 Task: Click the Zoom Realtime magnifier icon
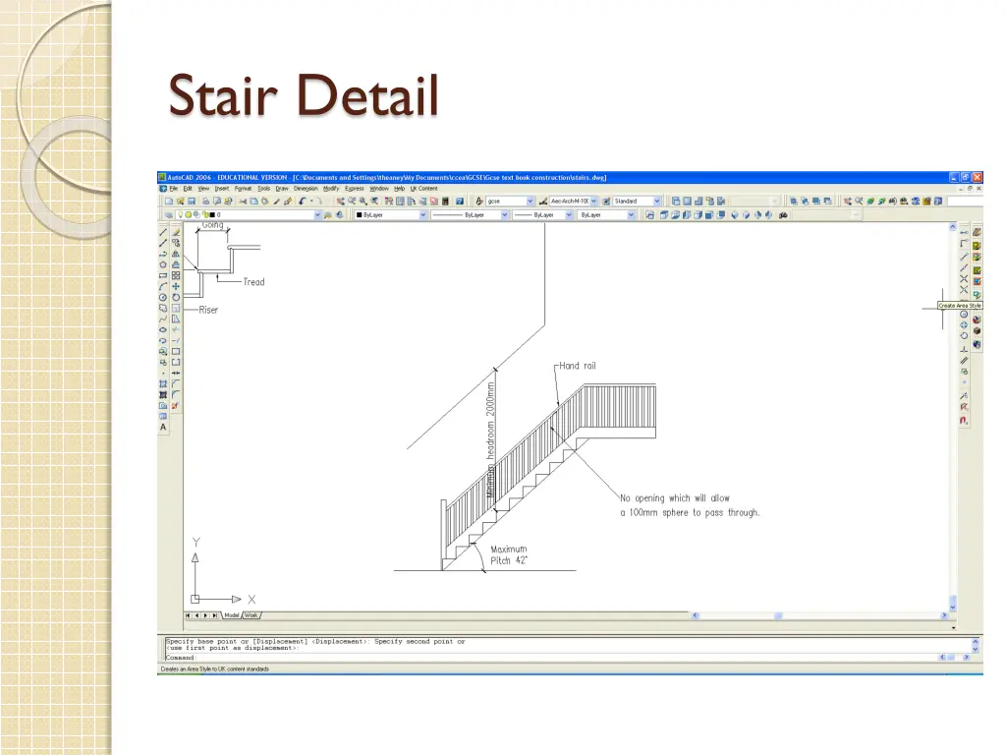(352, 201)
